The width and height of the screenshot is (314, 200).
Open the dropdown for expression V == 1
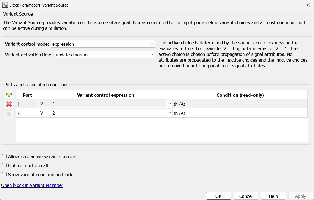pyautogui.click(x=169, y=104)
